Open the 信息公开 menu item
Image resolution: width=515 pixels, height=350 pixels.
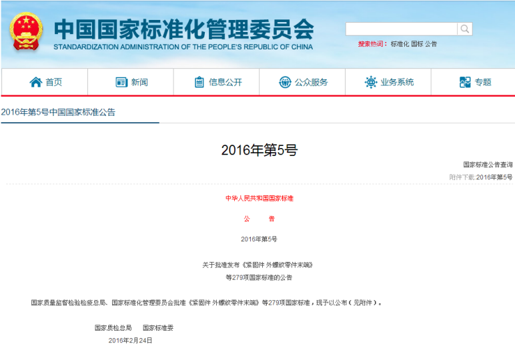tap(225, 82)
